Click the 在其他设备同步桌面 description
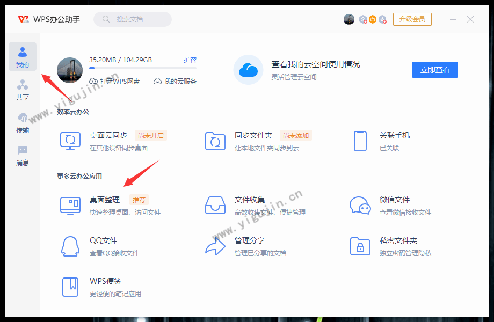Screen dimensions: 494x322 pyautogui.click(x=119, y=148)
